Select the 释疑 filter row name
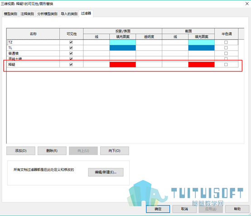 pos(33,64)
